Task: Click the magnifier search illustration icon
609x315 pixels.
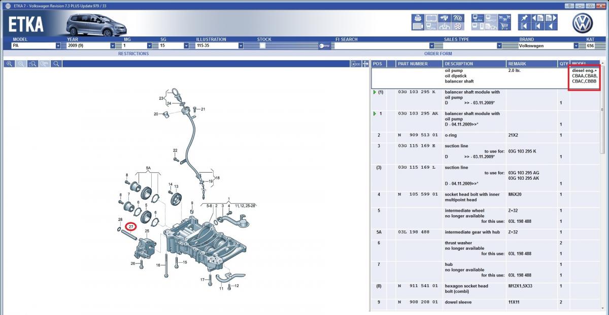Action: (x=56, y=64)
